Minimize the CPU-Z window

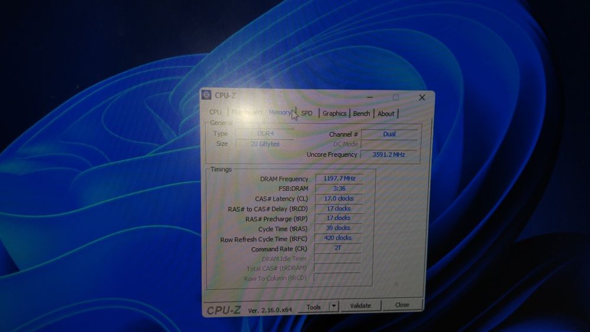coord(371,97)
